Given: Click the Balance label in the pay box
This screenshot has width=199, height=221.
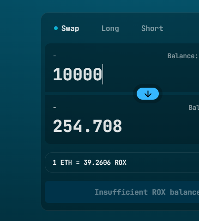Looking at the screenshot, I should pos(183,56).
